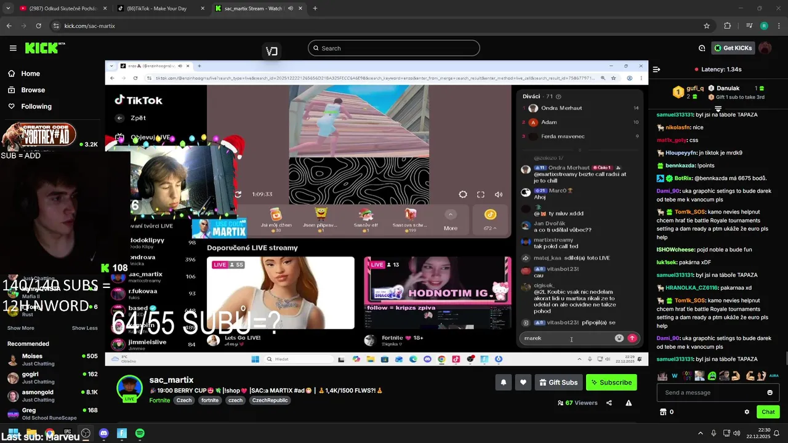Click Show More in sidebar

pos(20,328)
